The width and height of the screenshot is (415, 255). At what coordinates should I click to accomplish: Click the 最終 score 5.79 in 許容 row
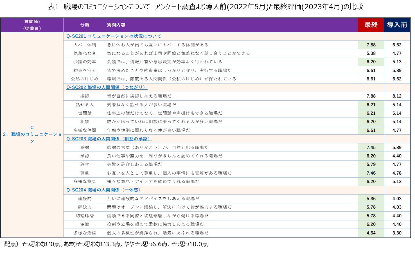coord(371,164)
